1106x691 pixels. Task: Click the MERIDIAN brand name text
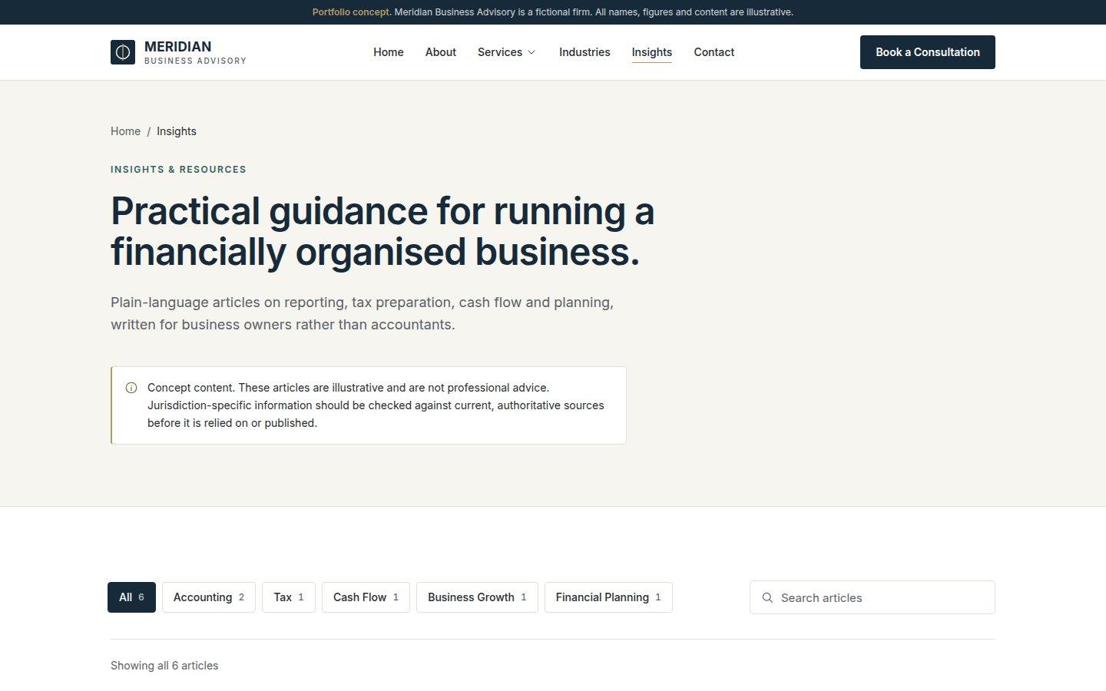[x=177, y=46]
